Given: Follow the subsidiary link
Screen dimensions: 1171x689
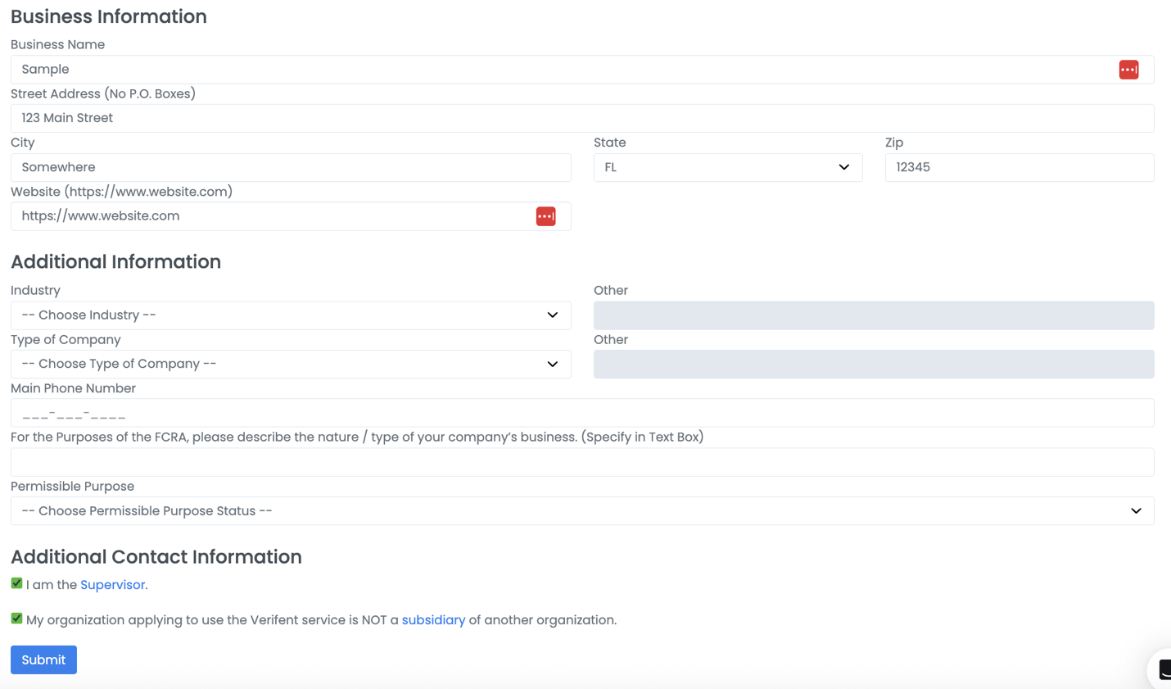Looking at the screenshot, I should point(433,620).
